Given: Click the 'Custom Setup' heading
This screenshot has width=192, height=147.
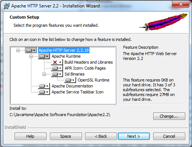Looking at the screenshot, I should tap(24, 17).
